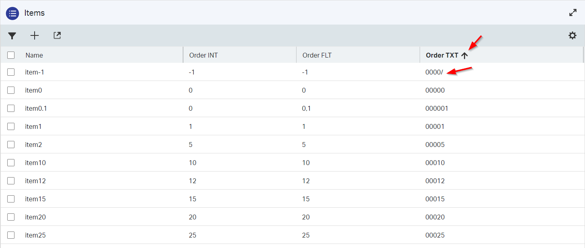Open the settings gear icon
Image resolution: width=585 pixels, height=248 pixels.
[572, 36]
